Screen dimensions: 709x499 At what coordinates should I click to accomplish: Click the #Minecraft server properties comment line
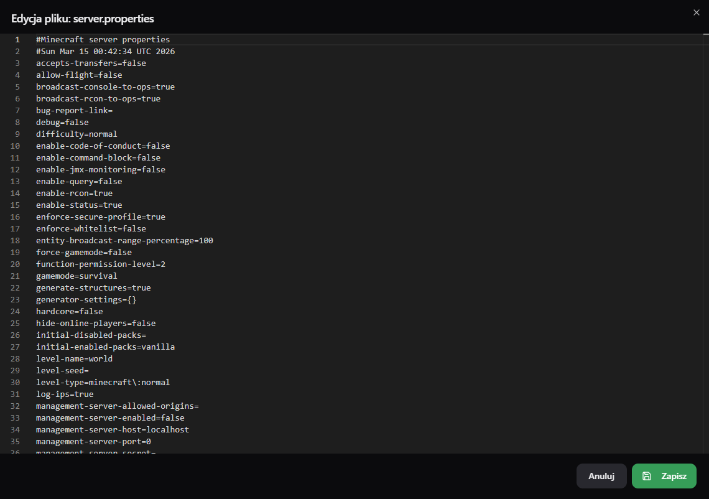(x=103, y=40)
